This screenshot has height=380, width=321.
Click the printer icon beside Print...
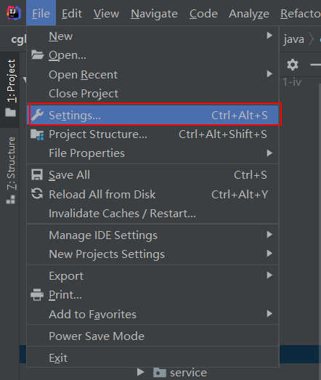[37, 295]
